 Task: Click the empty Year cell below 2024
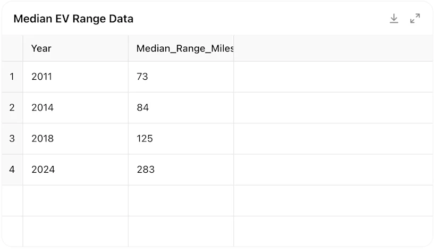tap(75, 200)
